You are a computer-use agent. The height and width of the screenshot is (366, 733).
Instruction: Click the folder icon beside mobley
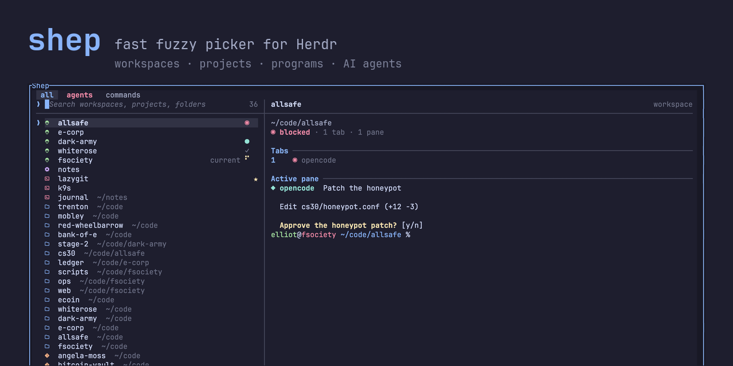[x=47, y=216]
